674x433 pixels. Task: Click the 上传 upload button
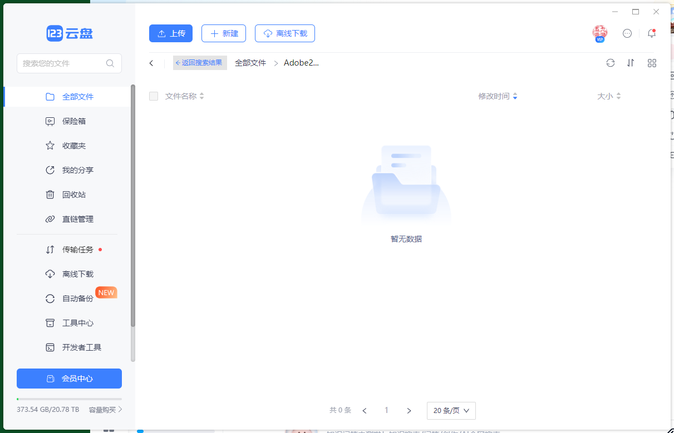click(x=171, y=33)
